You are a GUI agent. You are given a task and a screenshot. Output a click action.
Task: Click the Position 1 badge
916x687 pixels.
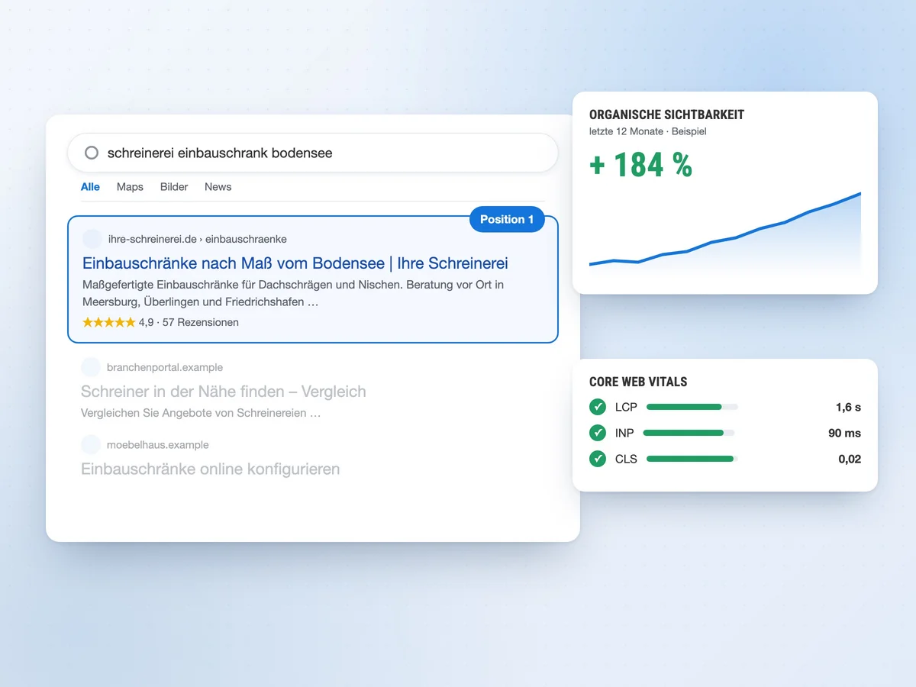coord(507,219)
